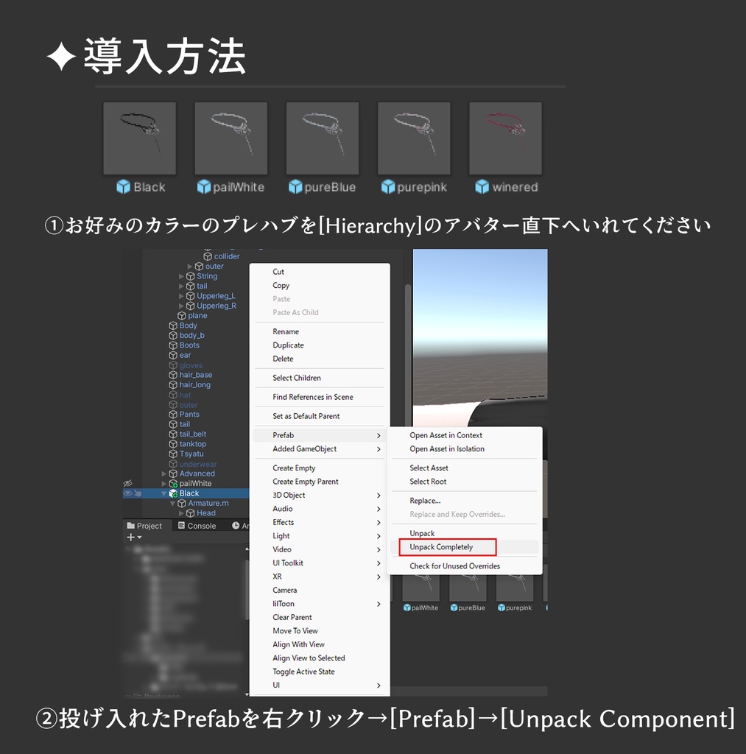Click the Armature.m cube icon
Viewport: 746px width, 754px height.
[183, 504]
